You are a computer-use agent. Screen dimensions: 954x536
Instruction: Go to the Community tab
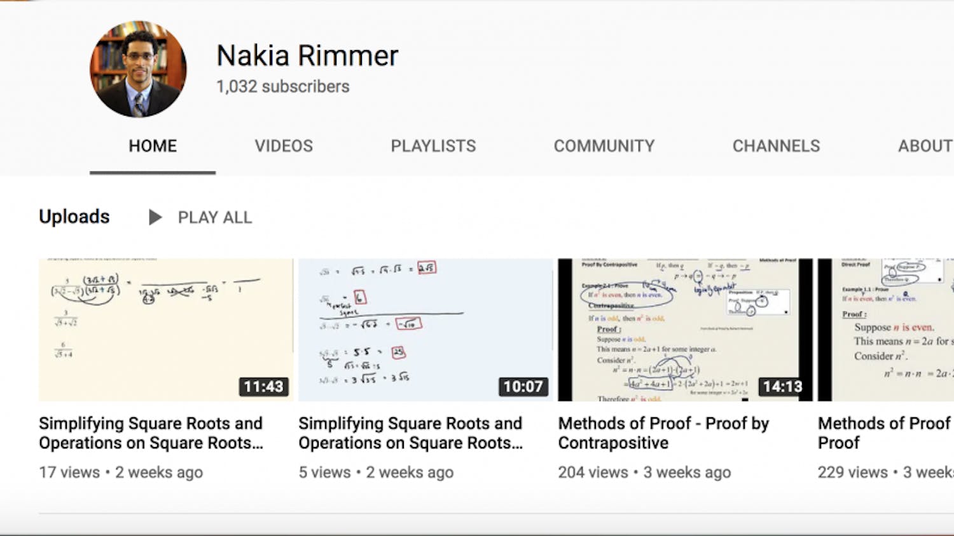604,146
